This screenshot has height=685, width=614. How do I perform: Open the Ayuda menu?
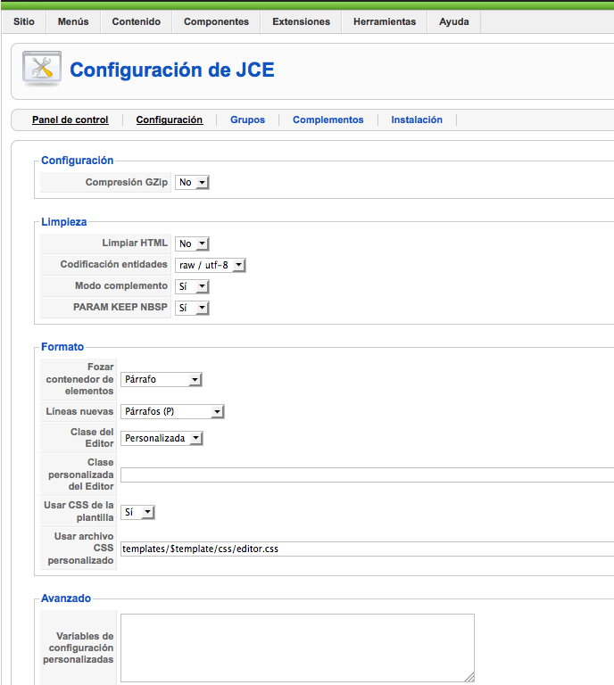click(x=454, y=21)
